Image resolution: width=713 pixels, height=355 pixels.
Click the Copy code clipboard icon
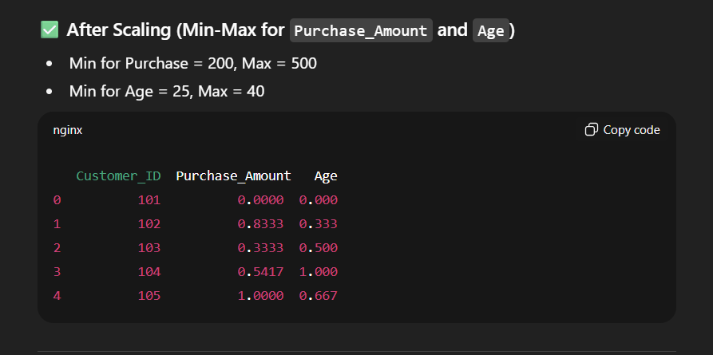592,129
